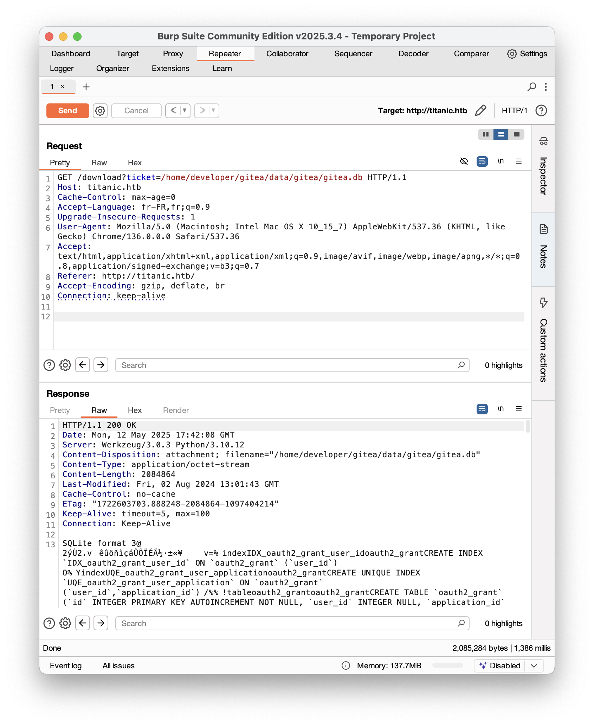This screenshot has width=594, height=726.
Task: Click the AI Disabled sparkle button
Action: pos(499,666)
